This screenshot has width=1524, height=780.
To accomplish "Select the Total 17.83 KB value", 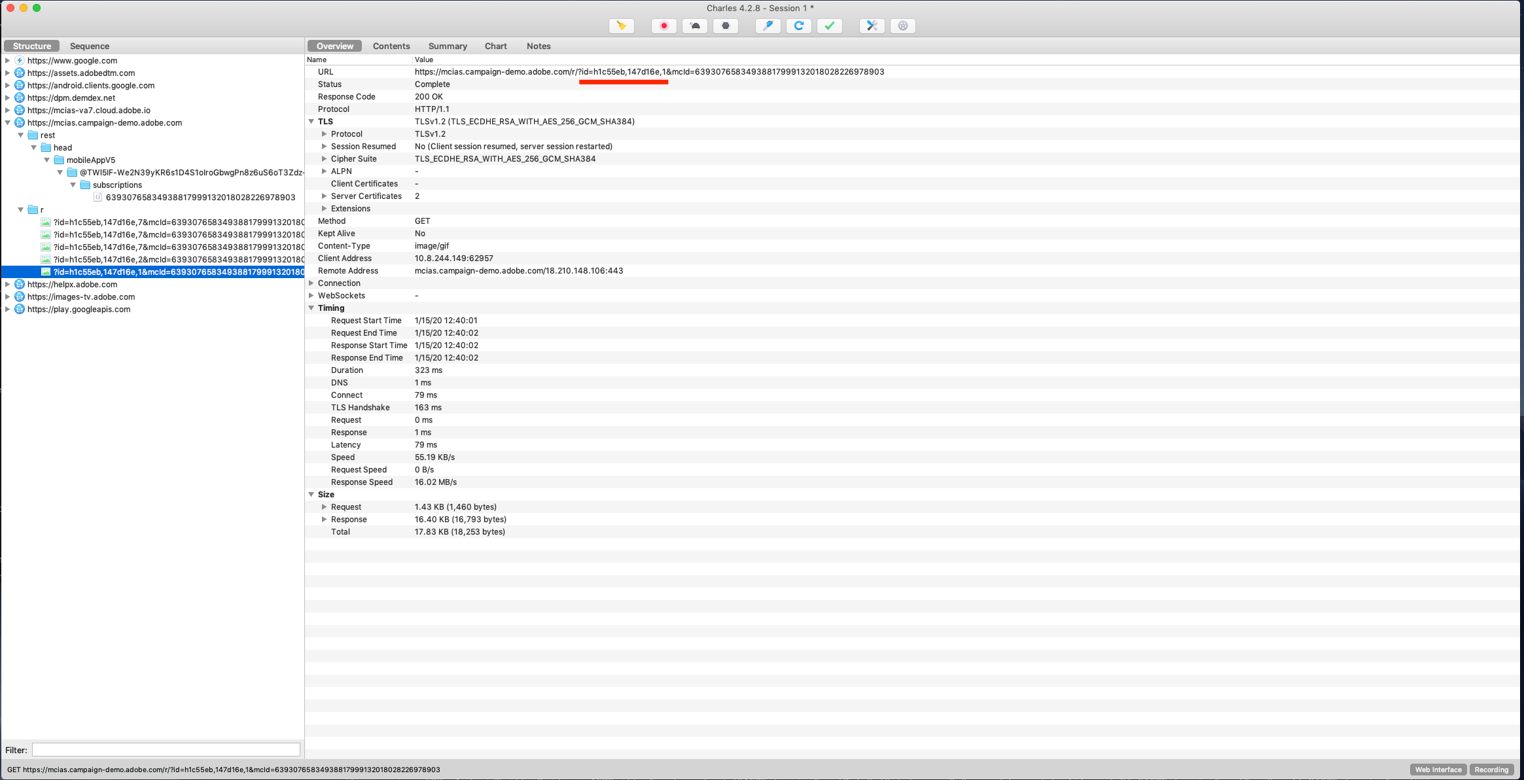I will (460, 531).
